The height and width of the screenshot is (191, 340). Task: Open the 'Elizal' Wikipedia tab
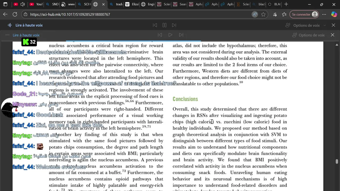(x=132, y=4)
